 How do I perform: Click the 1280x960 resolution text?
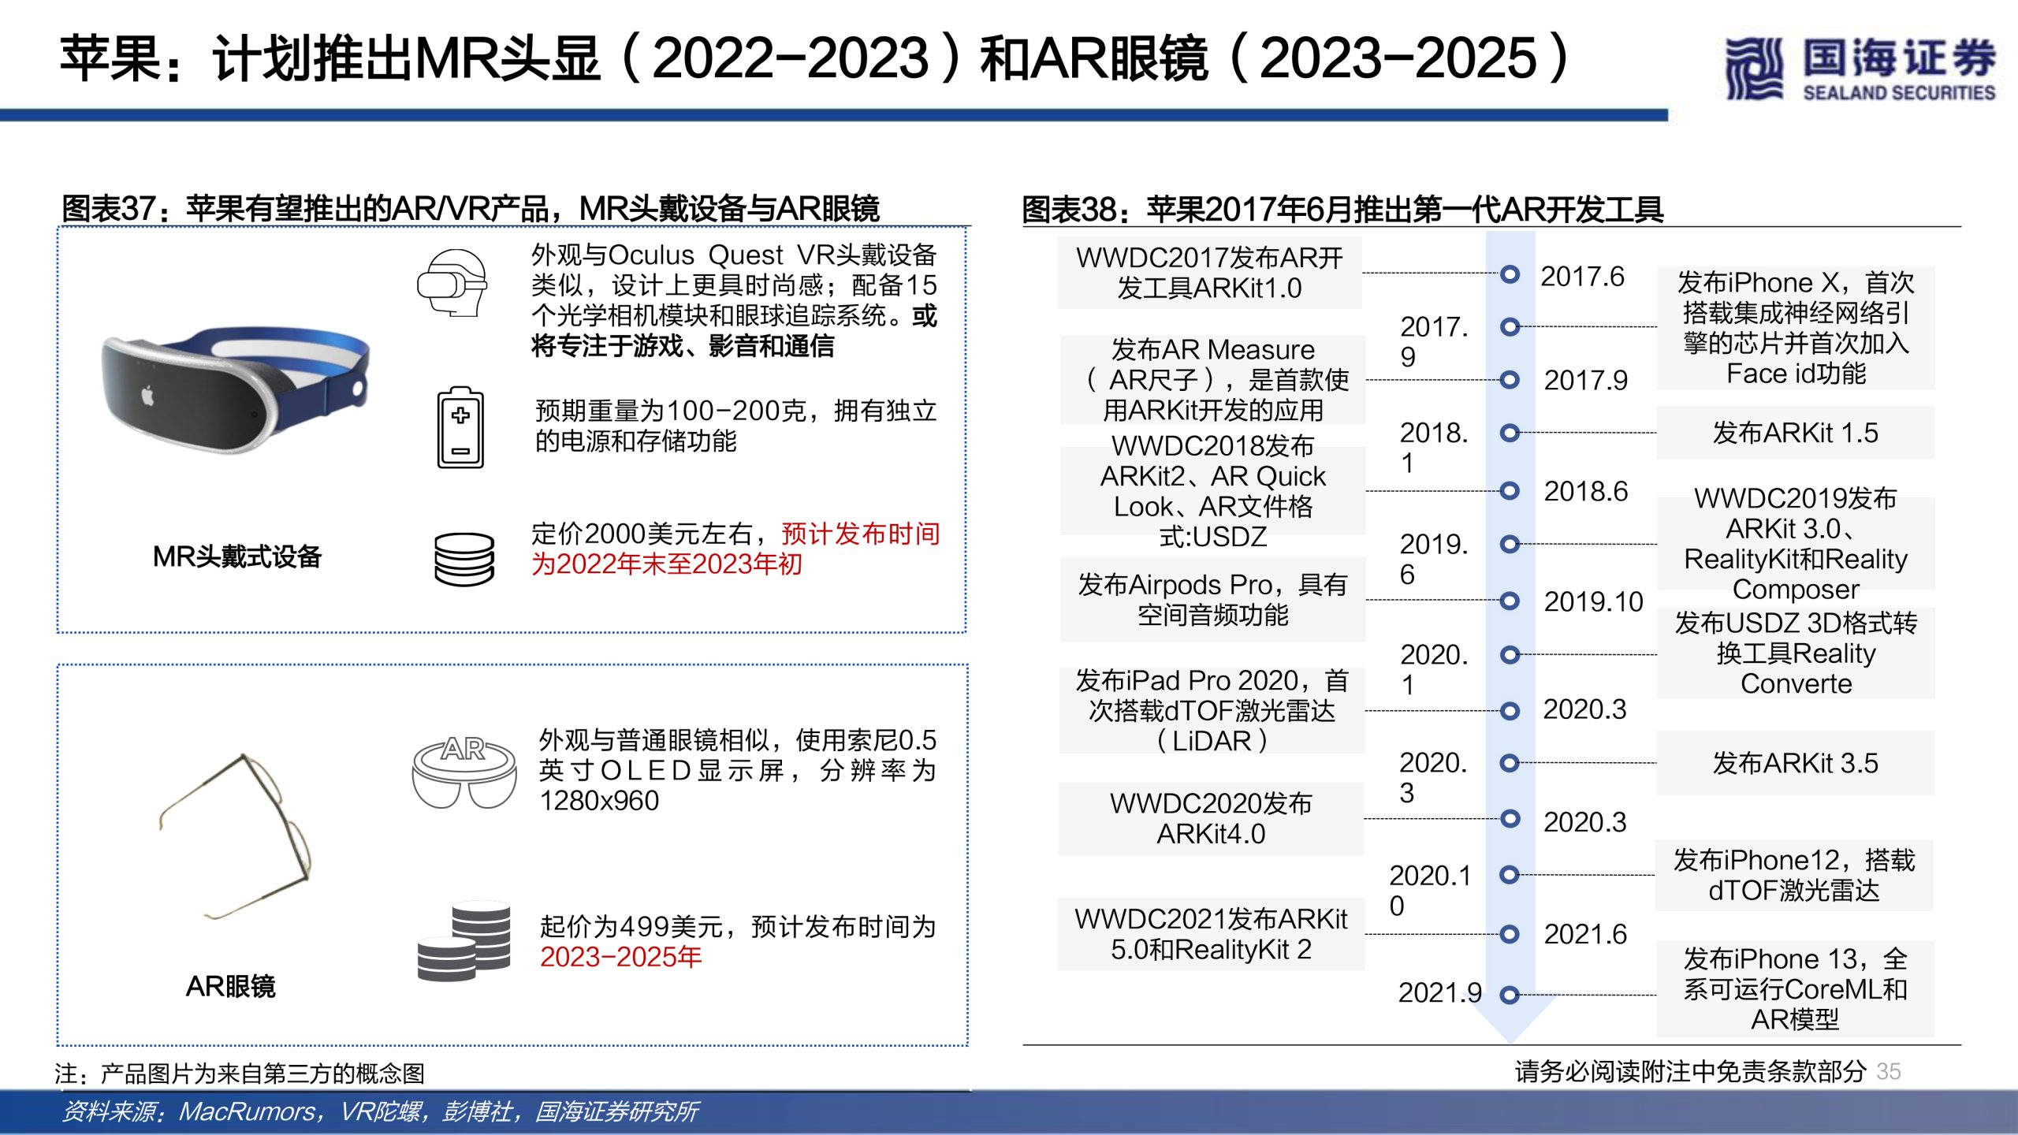(x=599, y=801)
